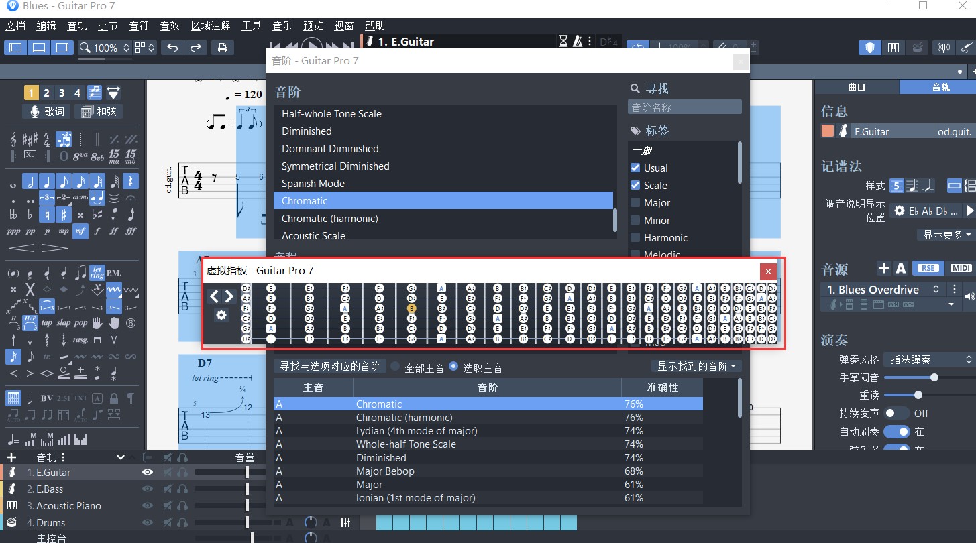Open tuning settings gear icon
The width and height of the screenshot is (976, 543).
tap(900, 210)
